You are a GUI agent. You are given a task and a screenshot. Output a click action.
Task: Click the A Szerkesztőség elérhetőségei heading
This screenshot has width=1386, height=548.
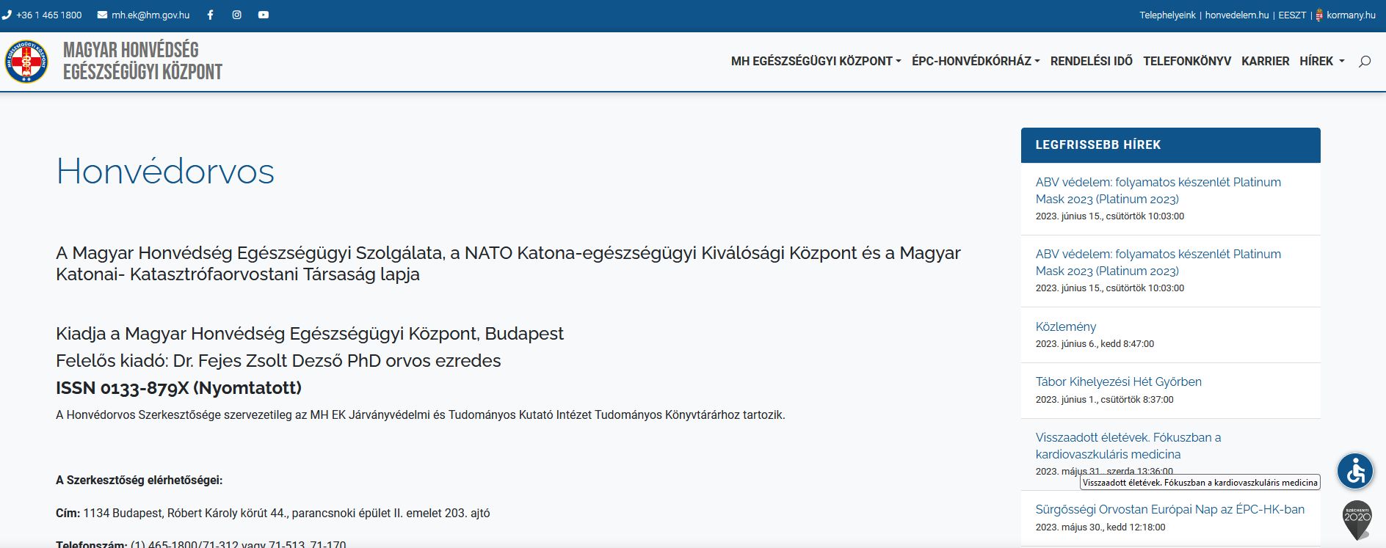(139, 481)
